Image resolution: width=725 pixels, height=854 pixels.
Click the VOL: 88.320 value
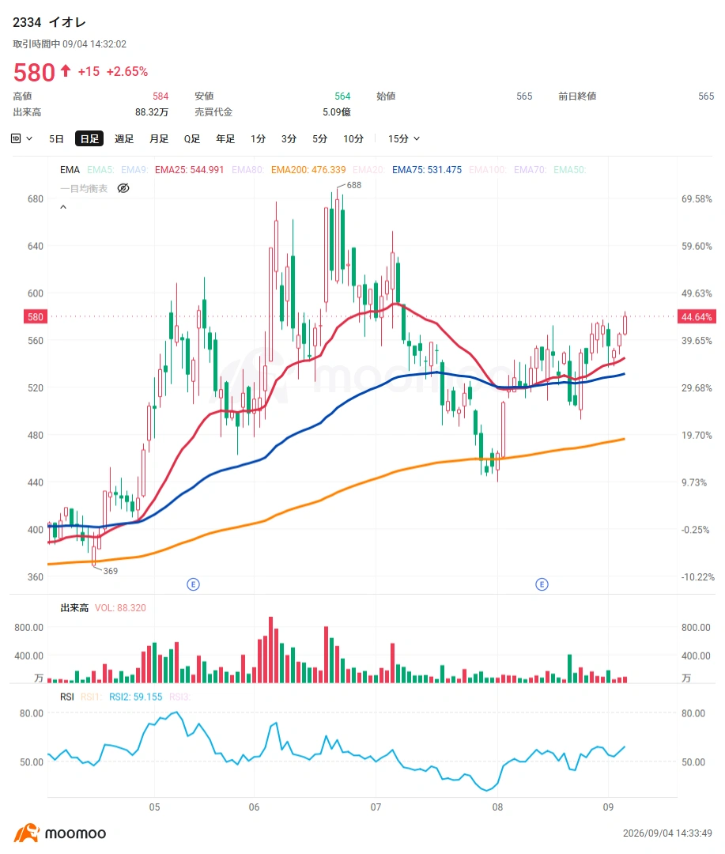120,608
